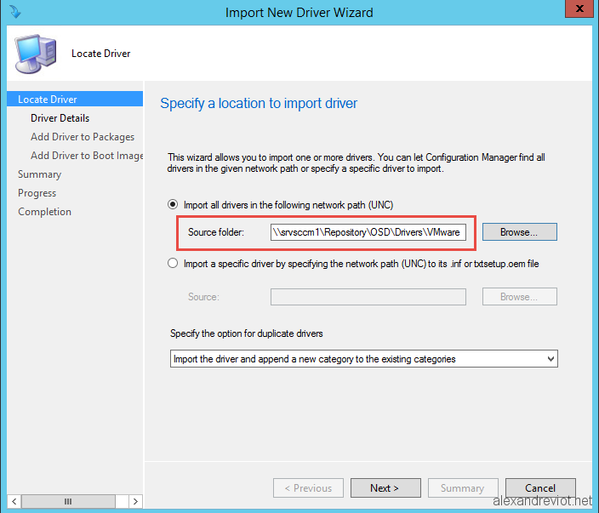
Task: Click the Next button
Action: (385, 487)
